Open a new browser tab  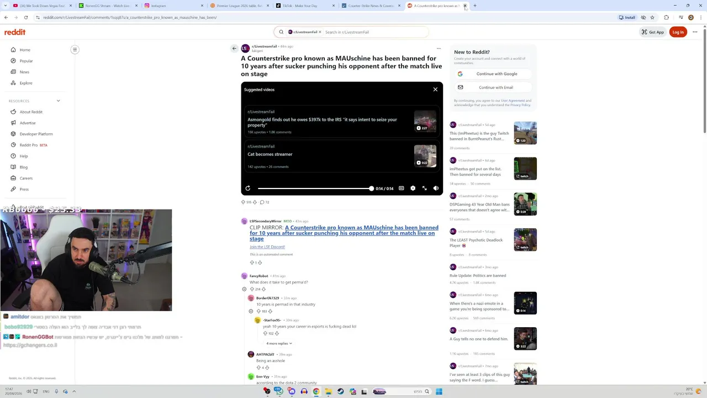pyautogui.click(x=475, y=6)
